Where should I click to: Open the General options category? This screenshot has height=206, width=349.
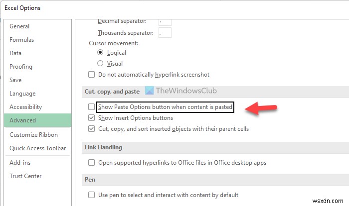point(20,26)
